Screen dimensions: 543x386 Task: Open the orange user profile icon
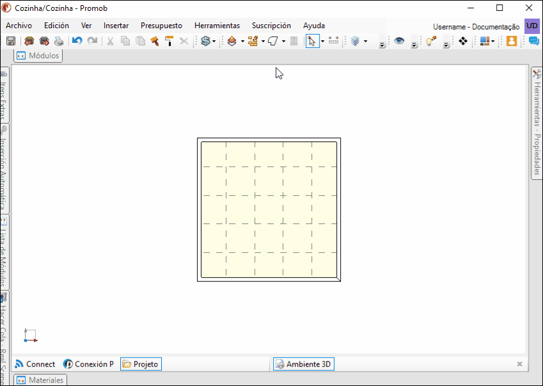(x=512, y=41)
